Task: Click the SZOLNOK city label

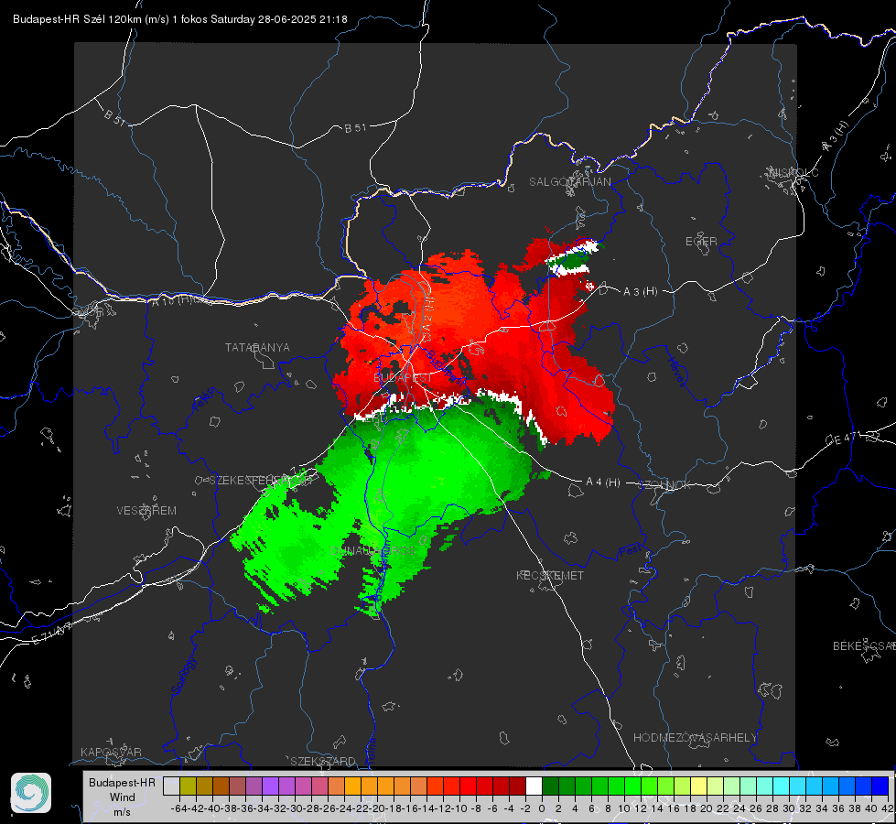Action: tap(664, 485)
